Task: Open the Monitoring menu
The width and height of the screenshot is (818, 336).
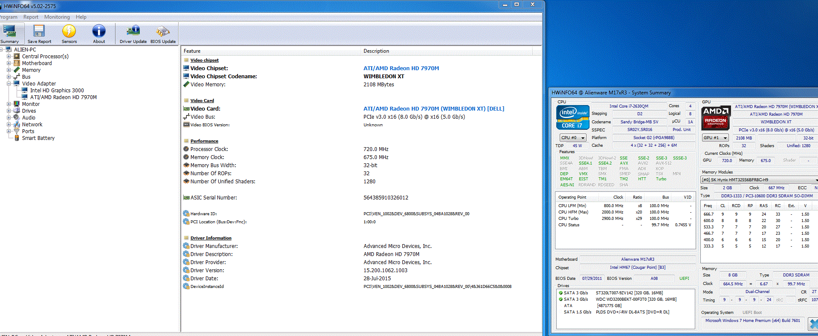Action: 57,17
